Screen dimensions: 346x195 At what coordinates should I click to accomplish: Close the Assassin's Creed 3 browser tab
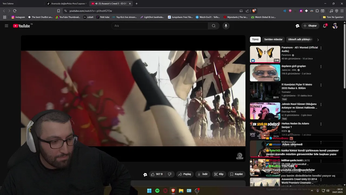coord(130,4)
